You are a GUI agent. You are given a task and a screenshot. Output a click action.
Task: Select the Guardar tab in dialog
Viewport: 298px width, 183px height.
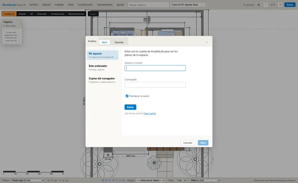pyautogui.click(x=119, y=42)
